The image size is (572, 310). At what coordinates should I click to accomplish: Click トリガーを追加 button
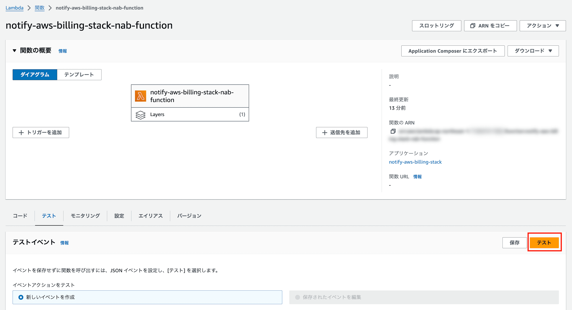41,132
